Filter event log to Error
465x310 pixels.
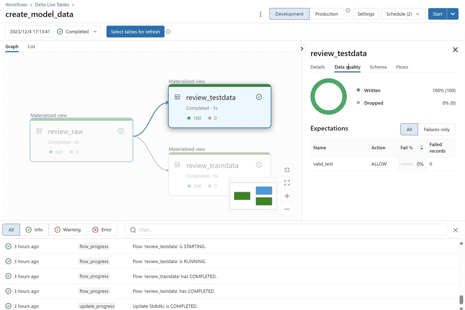(x=102, y=230)
